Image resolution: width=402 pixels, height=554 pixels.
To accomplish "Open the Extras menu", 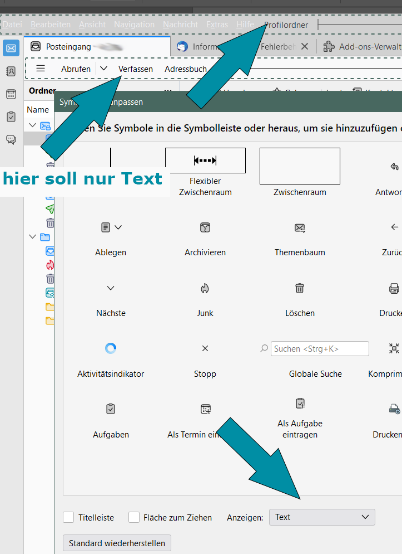I will [x=217, y=25].
